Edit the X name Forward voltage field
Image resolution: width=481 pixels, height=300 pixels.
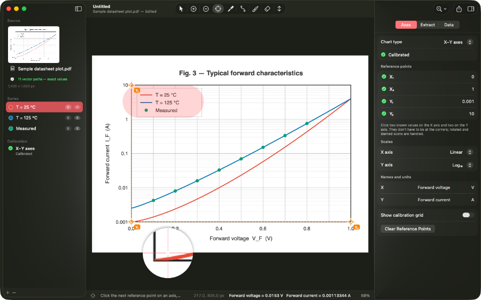tap(433, 187)
